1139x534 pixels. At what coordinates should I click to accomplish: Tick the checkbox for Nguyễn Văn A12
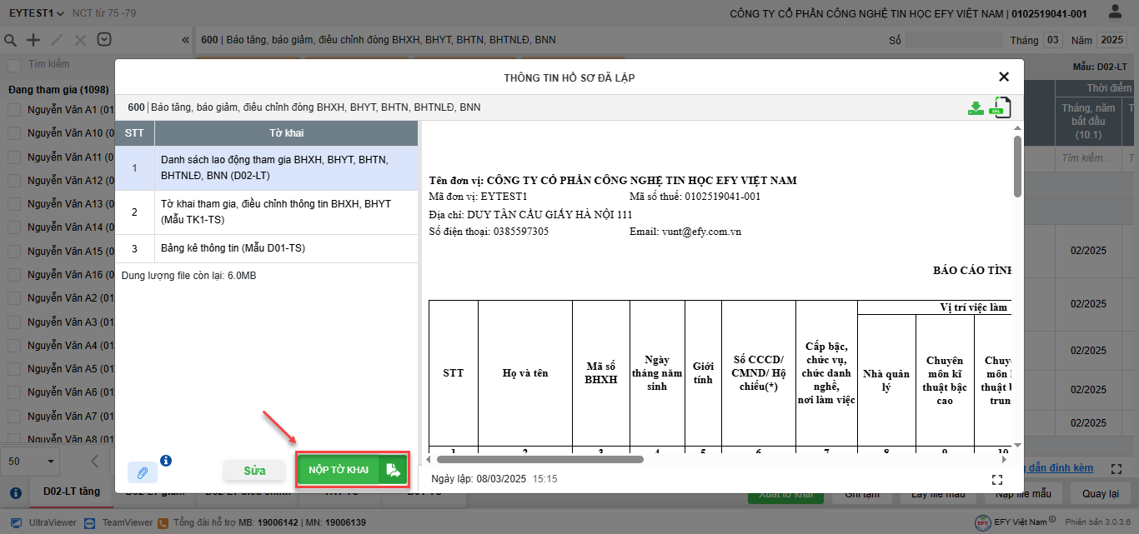click(x=14, y=181)
